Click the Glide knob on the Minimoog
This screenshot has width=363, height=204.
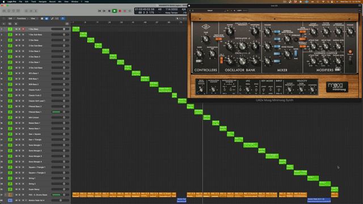coord(199,54)
